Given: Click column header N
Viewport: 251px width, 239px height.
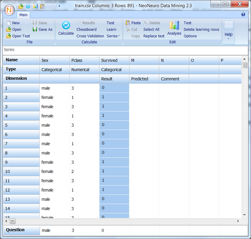Looking at the screenshot, I should point(174,60).
